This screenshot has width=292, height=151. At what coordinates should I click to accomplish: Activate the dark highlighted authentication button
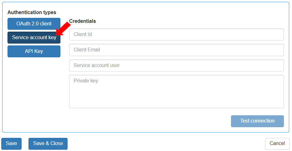point(34,38)
